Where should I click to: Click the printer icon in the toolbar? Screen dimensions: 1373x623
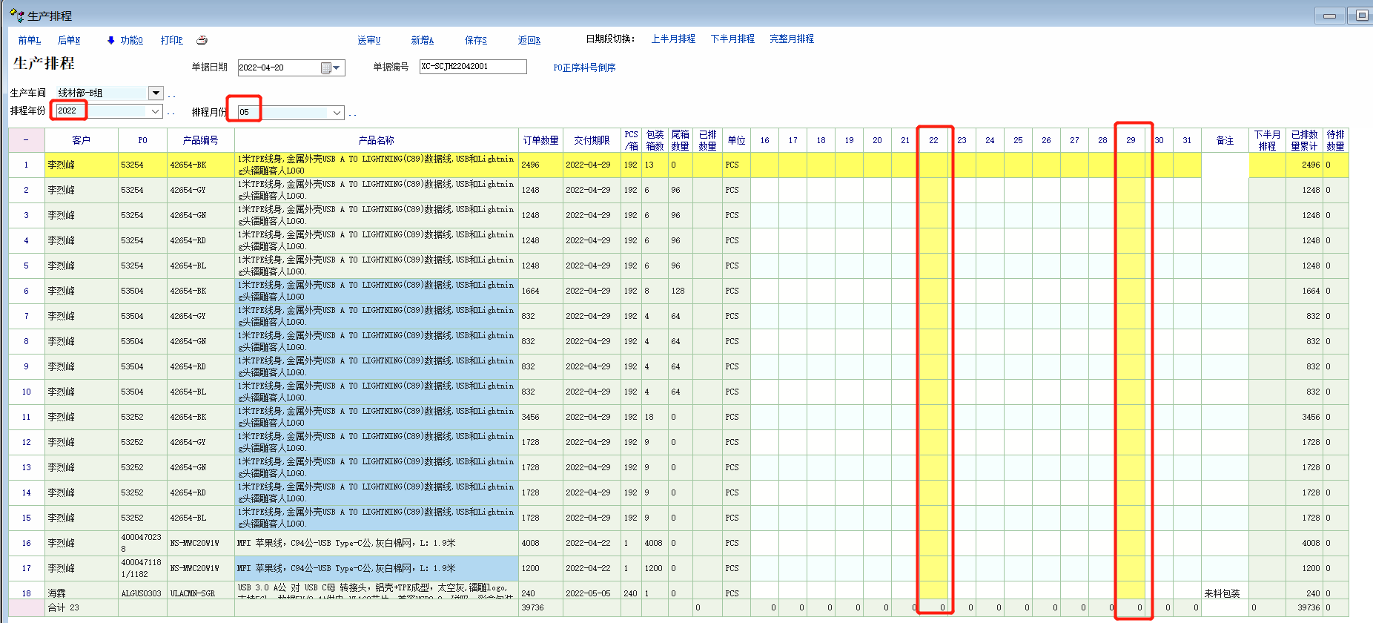coord(202,40)
